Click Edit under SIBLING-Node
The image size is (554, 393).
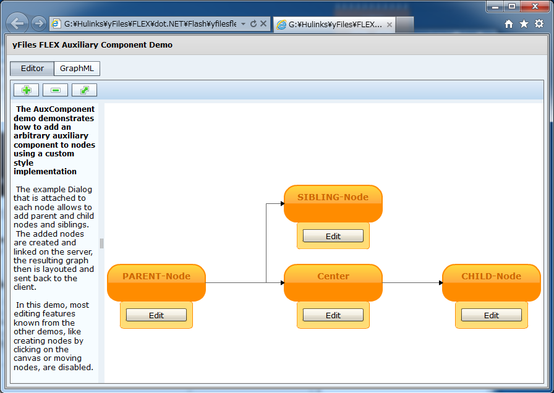[x=333, y=236]
